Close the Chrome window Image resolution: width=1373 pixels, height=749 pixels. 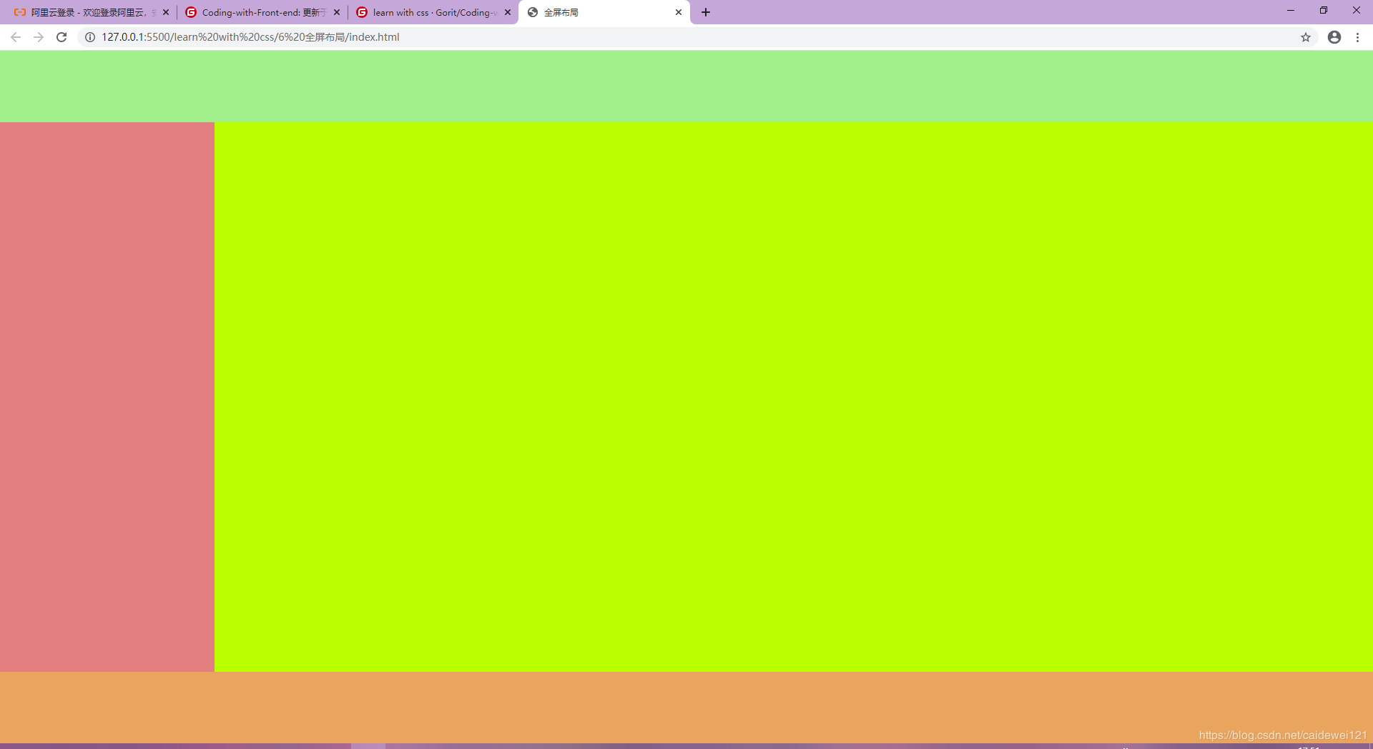tap(1357, 11)
